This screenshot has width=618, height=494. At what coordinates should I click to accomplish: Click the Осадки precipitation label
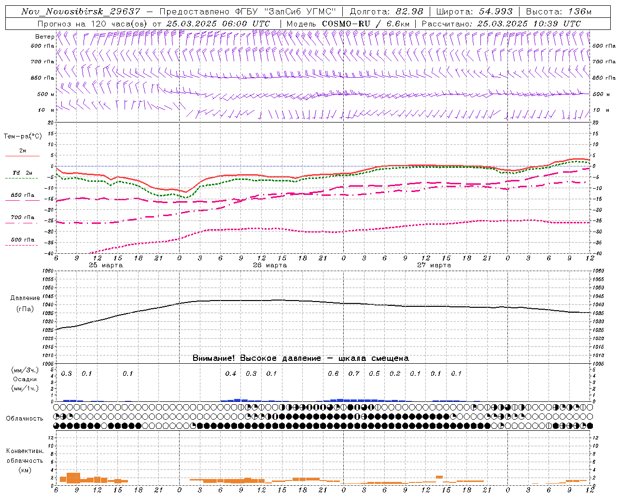coord(25,379)
